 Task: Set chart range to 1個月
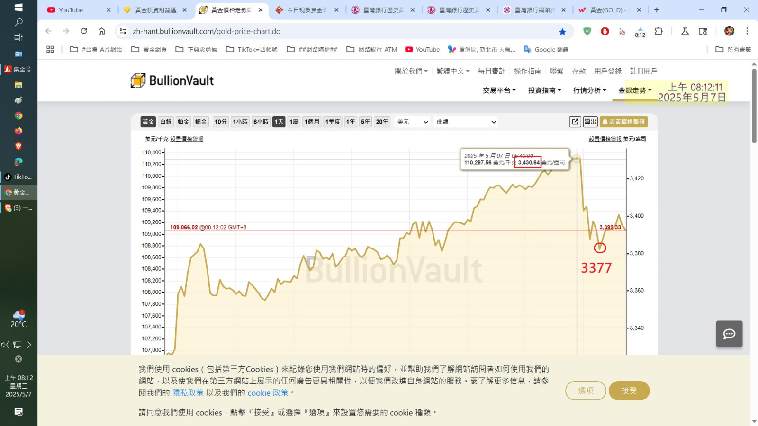point(312,122)
